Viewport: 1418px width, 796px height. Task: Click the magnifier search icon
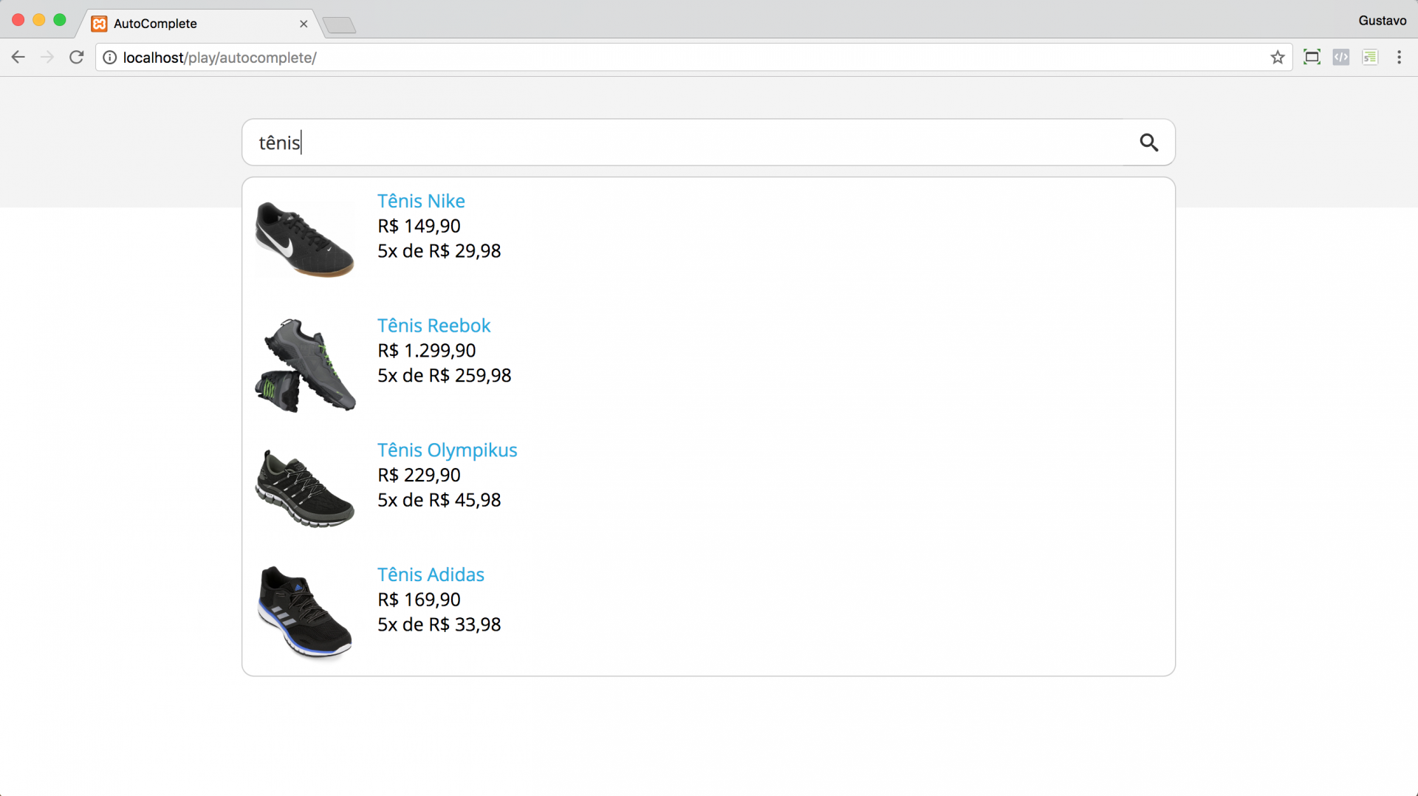click(x=1148, y=143)
